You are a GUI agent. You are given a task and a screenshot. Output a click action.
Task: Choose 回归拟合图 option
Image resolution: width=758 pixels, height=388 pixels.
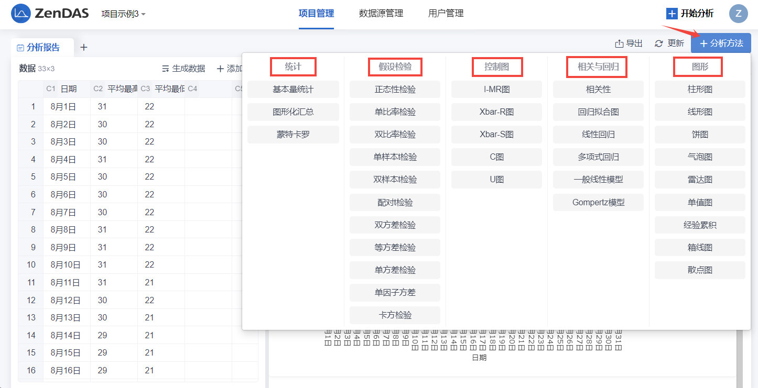598,112
